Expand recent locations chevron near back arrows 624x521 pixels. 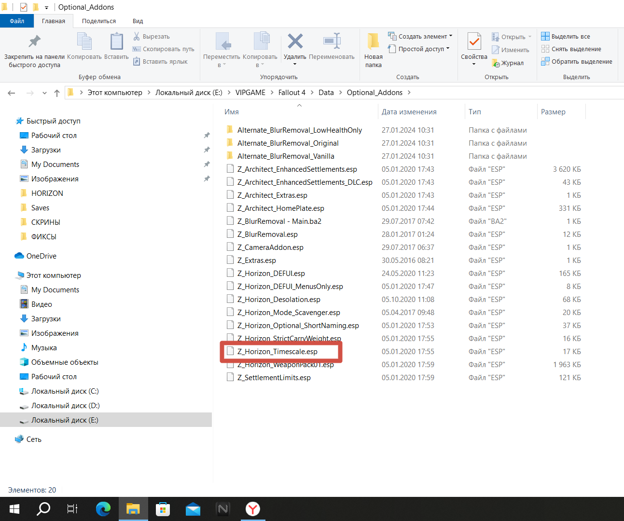(x=44, y=93)
